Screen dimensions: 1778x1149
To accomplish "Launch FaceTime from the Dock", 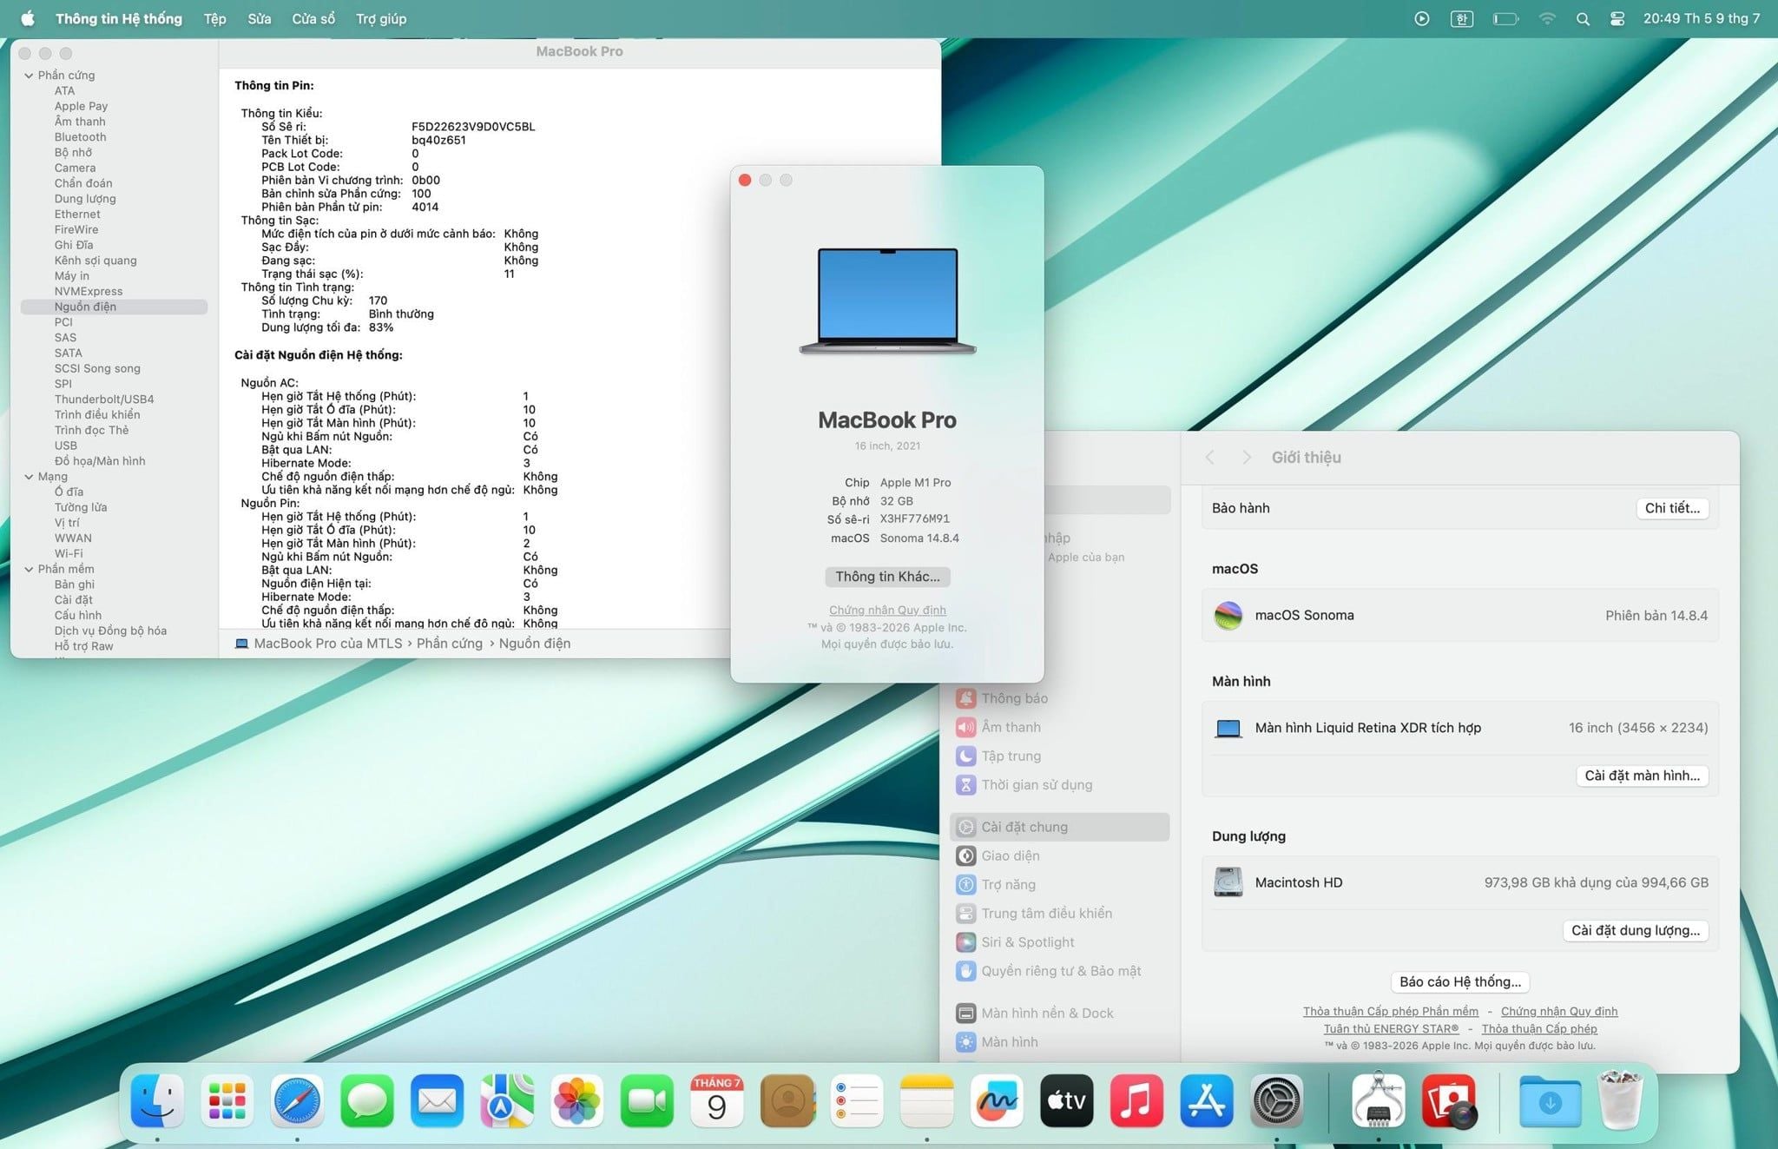I will click(x=647, y=1100).
